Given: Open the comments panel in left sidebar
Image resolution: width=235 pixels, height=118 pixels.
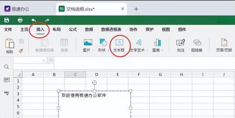Looking at the screenshot, I should 7,80.
